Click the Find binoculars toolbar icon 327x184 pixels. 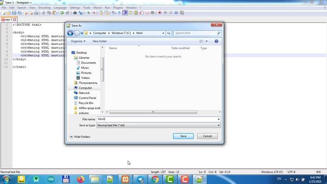click(75, 13)
